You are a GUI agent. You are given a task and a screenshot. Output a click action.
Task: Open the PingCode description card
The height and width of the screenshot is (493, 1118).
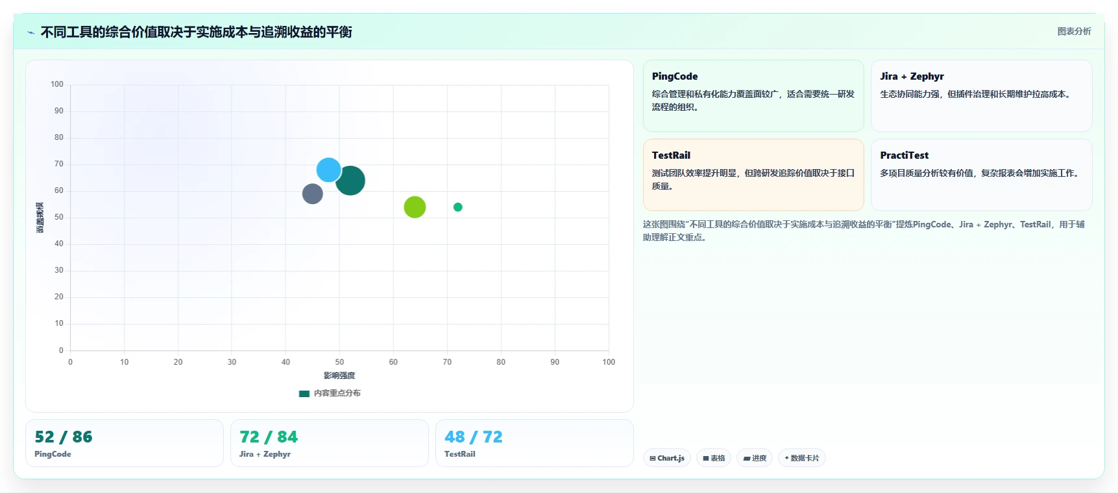point(753,96)
